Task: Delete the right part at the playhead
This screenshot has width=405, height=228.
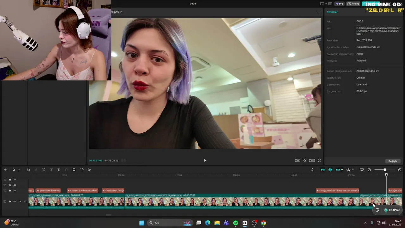Action: [x=59, y=170]
